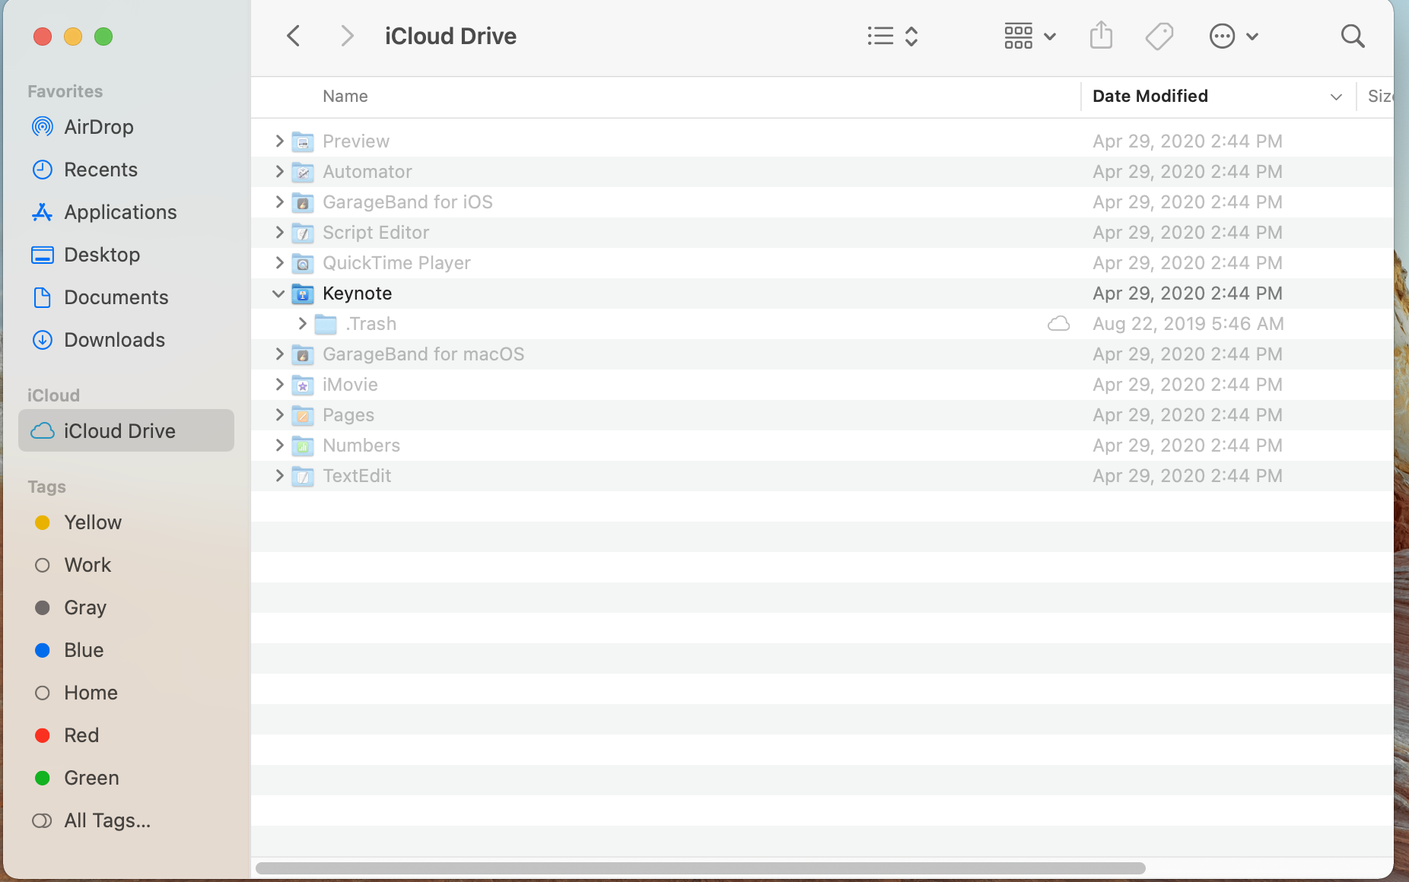Screen dimensions: 1409x882
Task: Expand the Pages folder
Action: (x=279, y=414)
